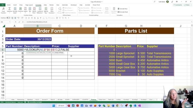Open Calculation Options dropdown
This screenshot has height=108, width=193.
tap(114, 10)
